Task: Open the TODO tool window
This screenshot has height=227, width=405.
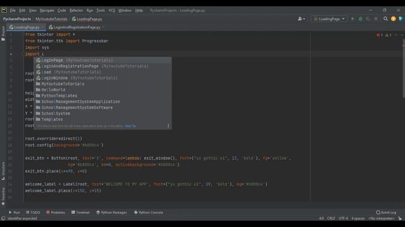Action: pyautogui.click(x=33, y=212)
